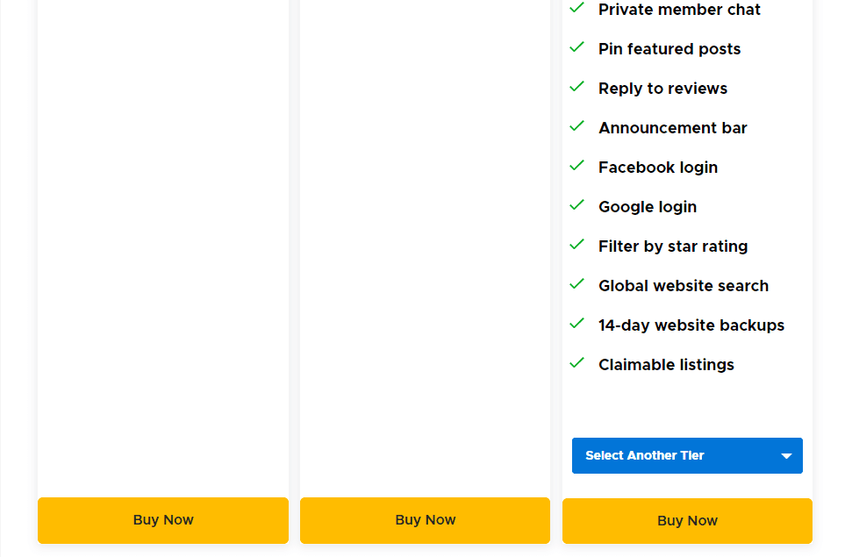Click the Global website search feature text
Image resolution: width=852 pixels, height=557 pixels.
684,285
